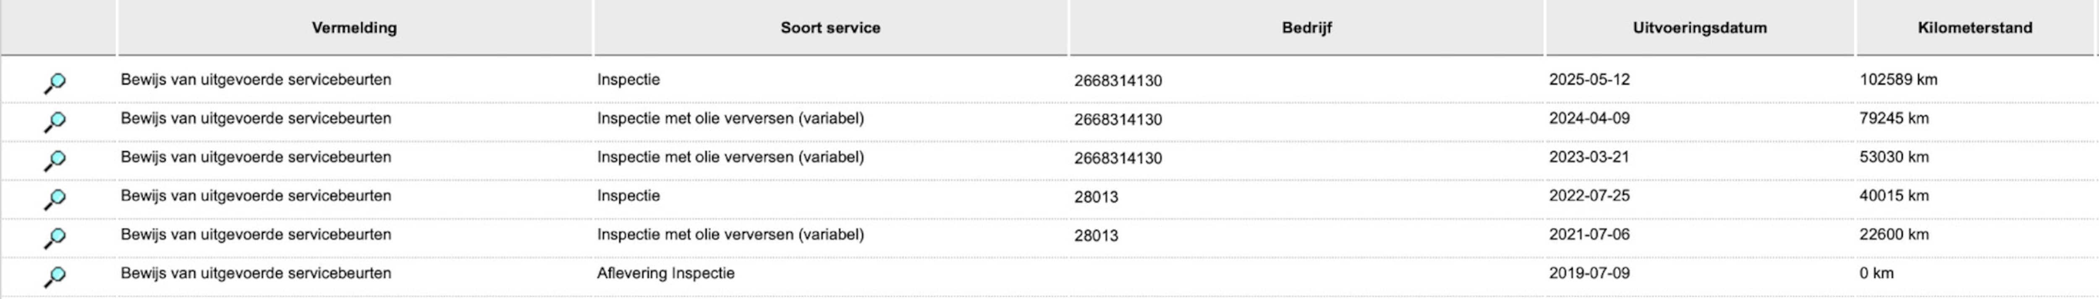Viewport: 2099px width, 299px height.
Task: Open the Aflevering Inspectie record magnifier
Action: (x=55, y=276)
